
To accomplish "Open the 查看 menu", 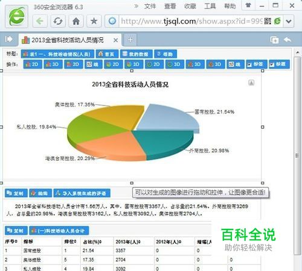I will (x=170, y=6).
